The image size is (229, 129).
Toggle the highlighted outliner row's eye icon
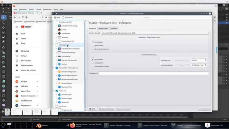coord(226,23)
